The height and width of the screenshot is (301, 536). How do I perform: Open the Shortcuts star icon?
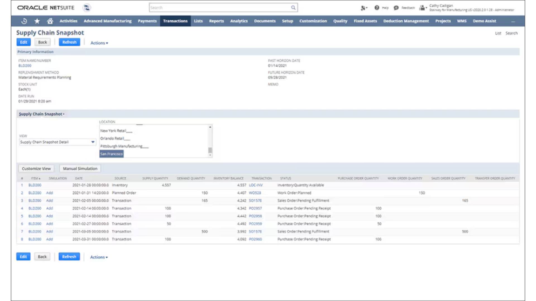(37, 21)
